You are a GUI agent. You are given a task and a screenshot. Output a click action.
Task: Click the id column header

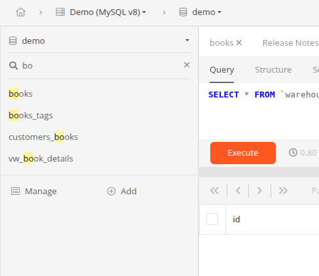tap(236, 219)
